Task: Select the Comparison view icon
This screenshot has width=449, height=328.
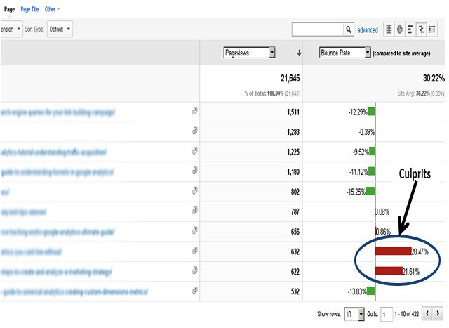Action: click(x=421, y=30)
